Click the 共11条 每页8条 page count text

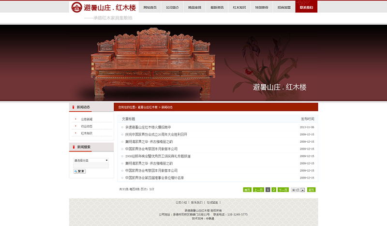[x=137, y=189]
